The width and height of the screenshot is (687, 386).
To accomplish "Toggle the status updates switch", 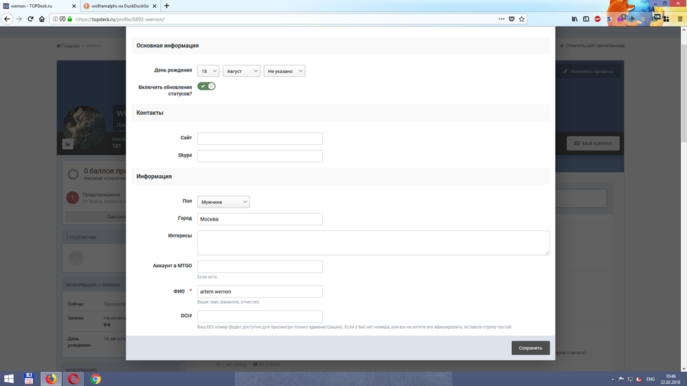I will 206,86.
